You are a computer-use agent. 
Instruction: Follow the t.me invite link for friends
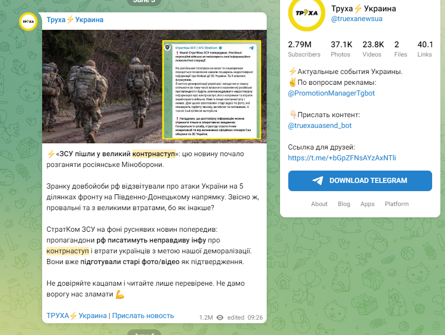click(x=342, y=158)
